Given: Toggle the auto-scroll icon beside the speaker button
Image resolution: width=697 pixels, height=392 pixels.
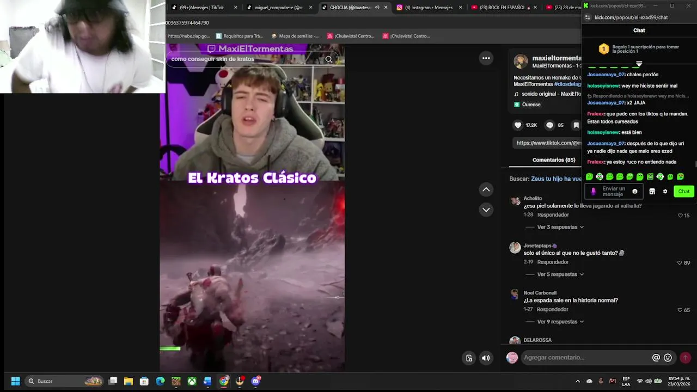Looking at the screenshot, I should tap(469, 358).
